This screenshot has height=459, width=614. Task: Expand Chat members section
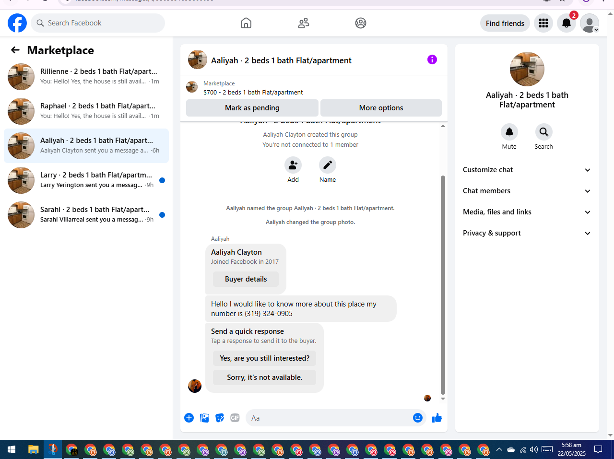point(527,191)
